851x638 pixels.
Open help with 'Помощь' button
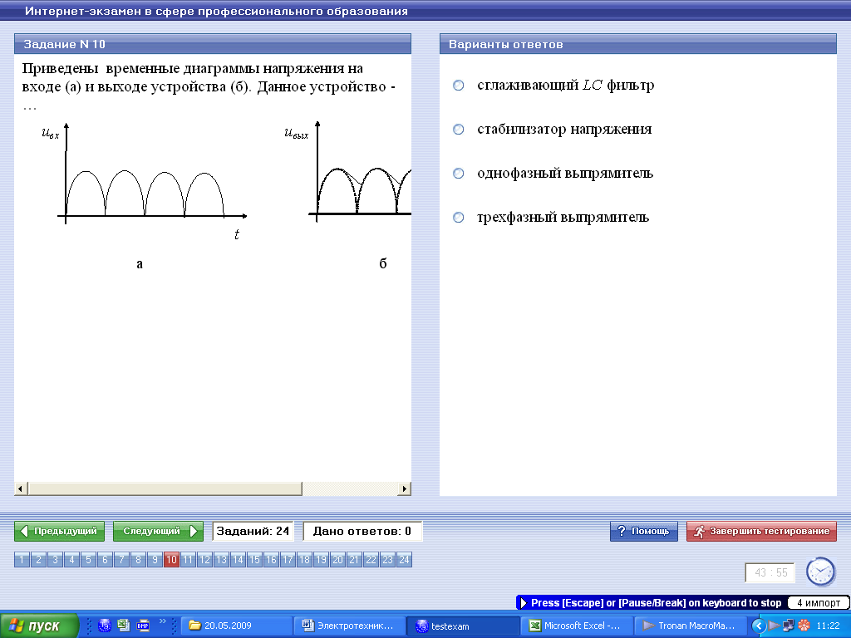(644, 531)
